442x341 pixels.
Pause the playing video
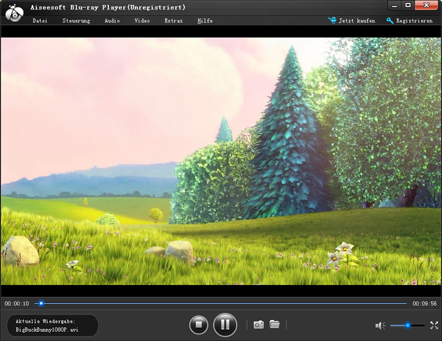click(225, 324)
